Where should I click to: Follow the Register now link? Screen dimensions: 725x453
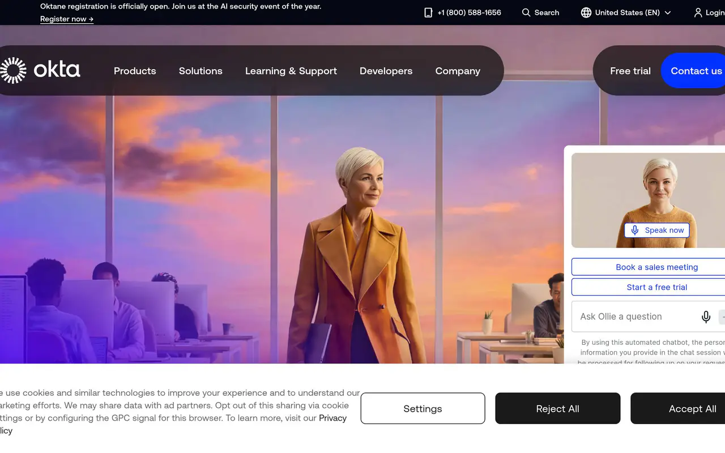(x=67, y=19)
